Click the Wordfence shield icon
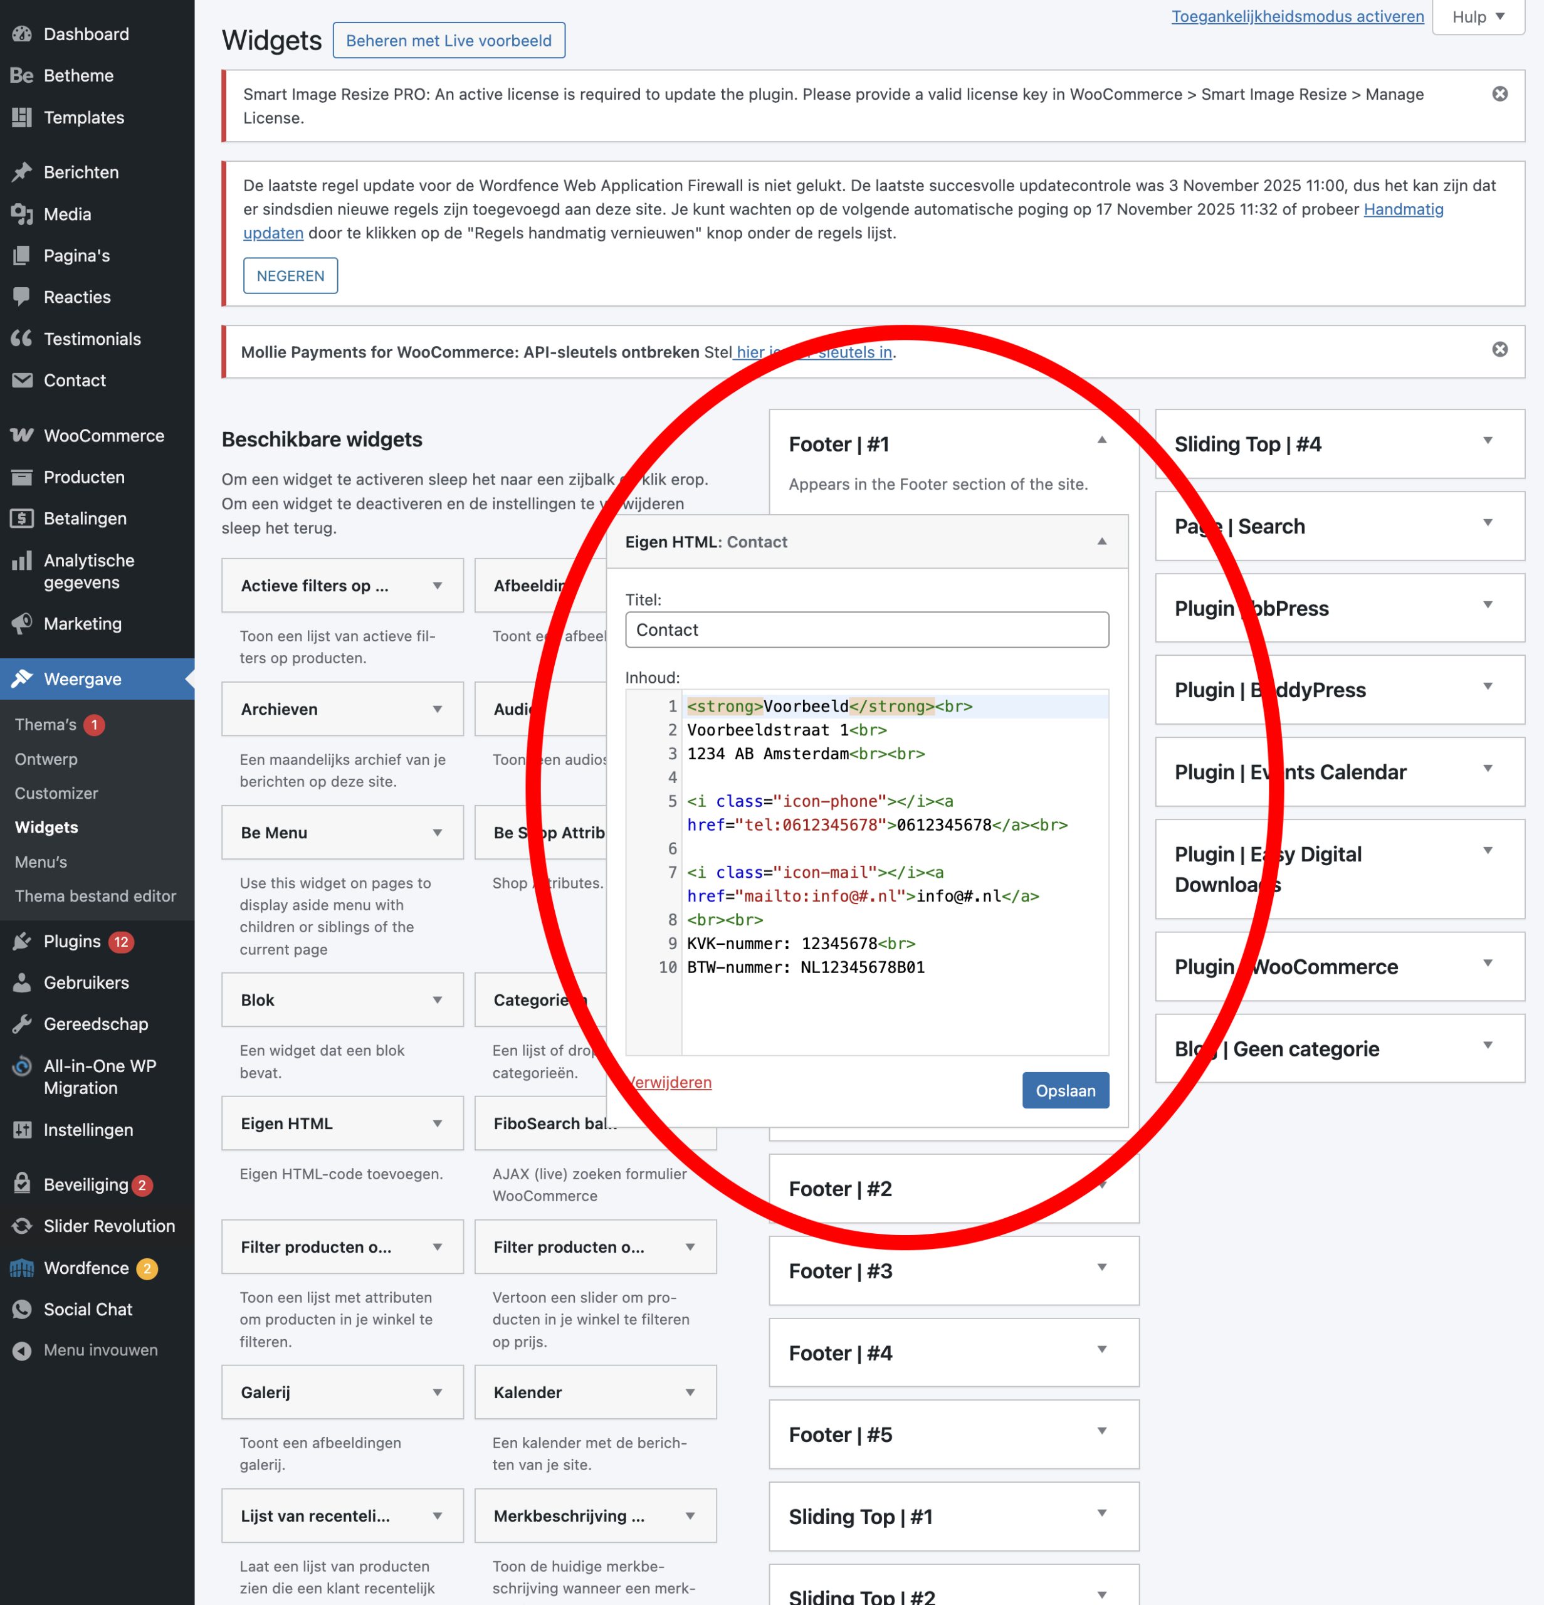1544x1605 pixels. [22, 1268]
